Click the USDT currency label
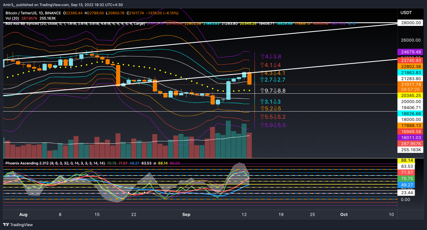Screen dimensions: 427x230 (406, 13)
